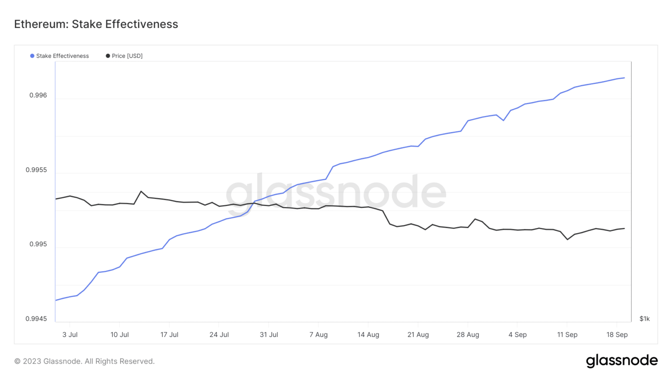
Task: Click the 2023 Glassnode copyright text
Action: click(84, 361)
